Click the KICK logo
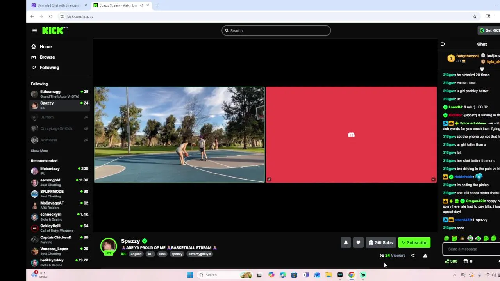Image resolution: width=500 pixels, height=281 pixels. pyautogui.click(x=55, y=30)
